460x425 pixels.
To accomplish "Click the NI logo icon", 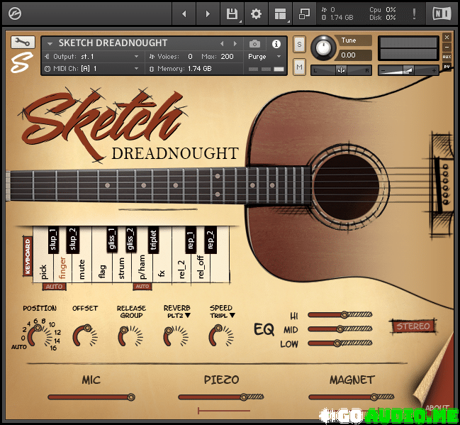I will 442,13.
